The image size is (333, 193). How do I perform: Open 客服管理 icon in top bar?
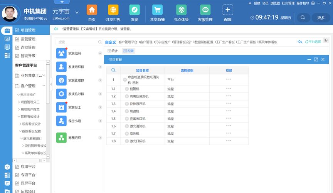(205, 10)
